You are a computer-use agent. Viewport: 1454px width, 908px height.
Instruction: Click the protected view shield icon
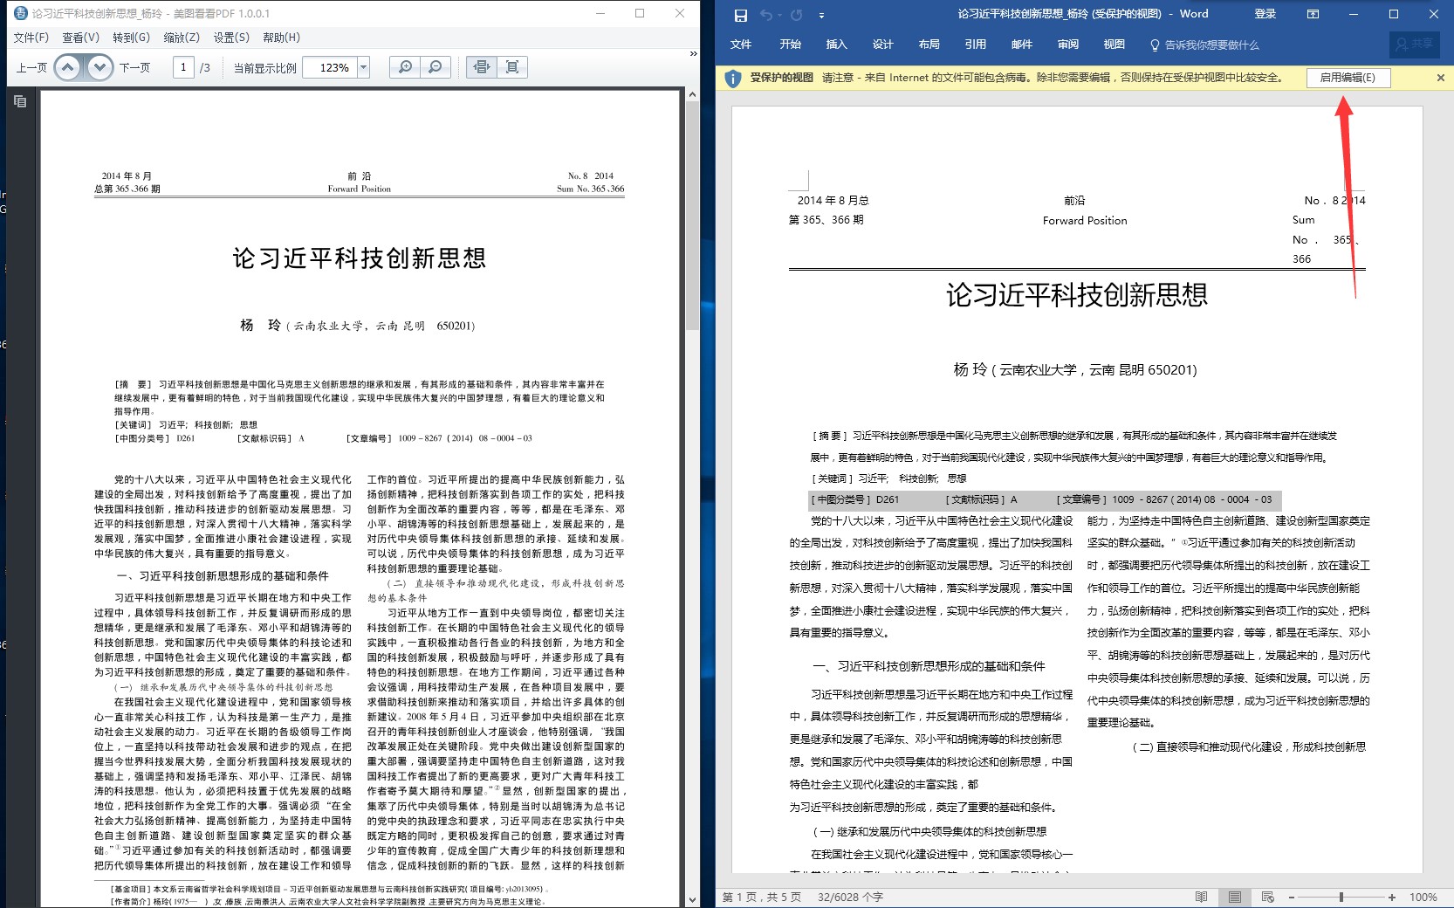coord(733,78)
